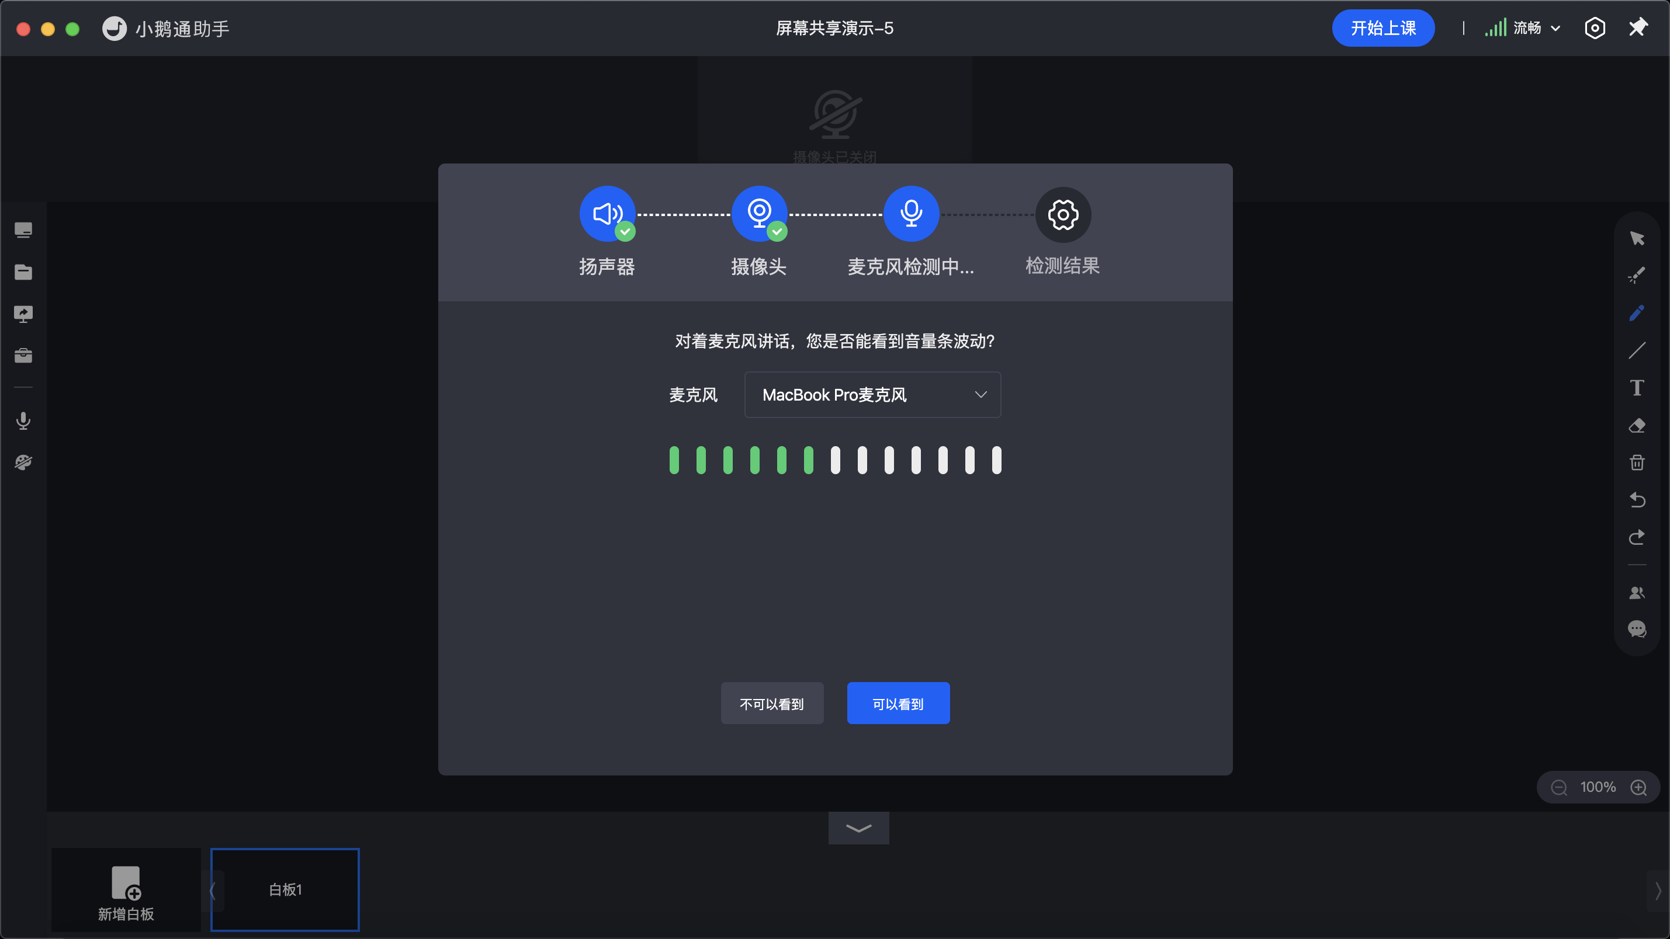The height and width of the screenshot is (939, 1670).
Task: Click the zoom-in plus at 100%
Action: (1639, 787)
